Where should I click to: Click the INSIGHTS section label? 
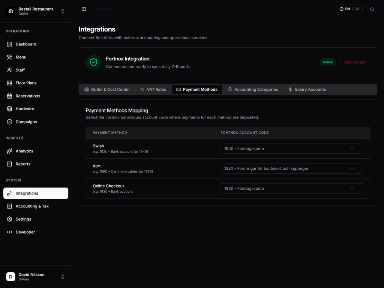[14, 138]
